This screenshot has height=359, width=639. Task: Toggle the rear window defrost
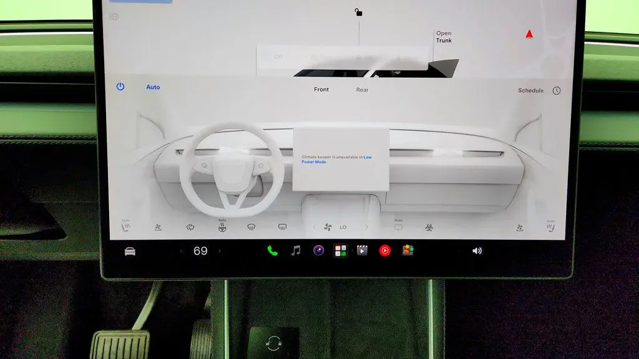point(282,227)
